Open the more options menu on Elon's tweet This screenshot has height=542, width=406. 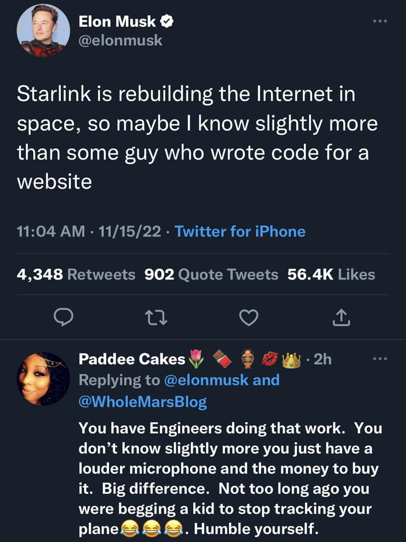pos(380,20)
